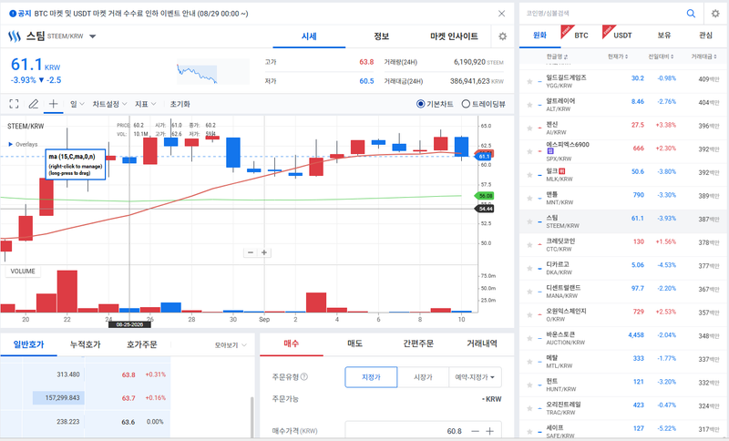Click the coin name search field

[x=602, y=14]
